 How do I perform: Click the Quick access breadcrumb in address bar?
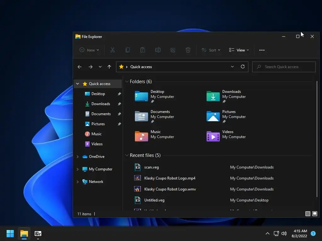[x=141, y=67]
